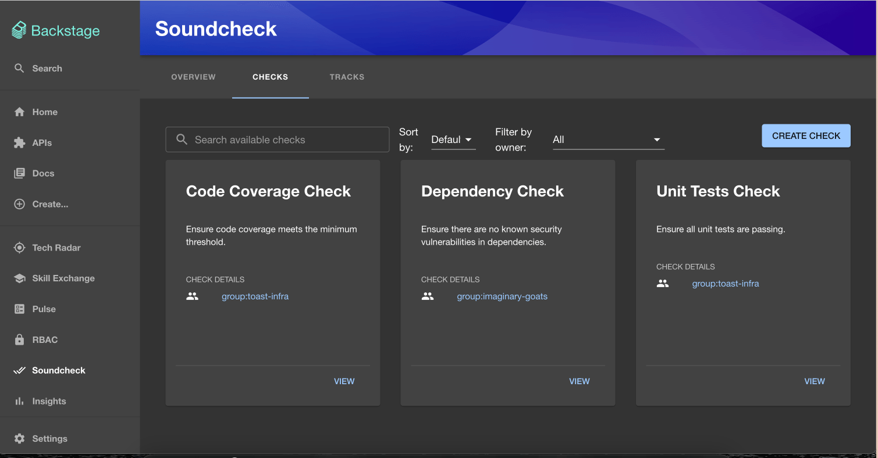Go to Skill Exchange page
This screenshot has height=458, width=878.
70,278
